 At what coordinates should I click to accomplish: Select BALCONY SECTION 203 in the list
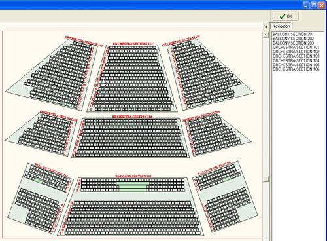pyautogui.click(x=293, y=43)
